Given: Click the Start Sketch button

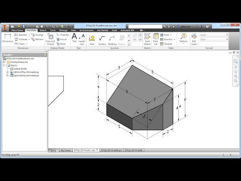Looking at the screenshot, I should [147, 39].
